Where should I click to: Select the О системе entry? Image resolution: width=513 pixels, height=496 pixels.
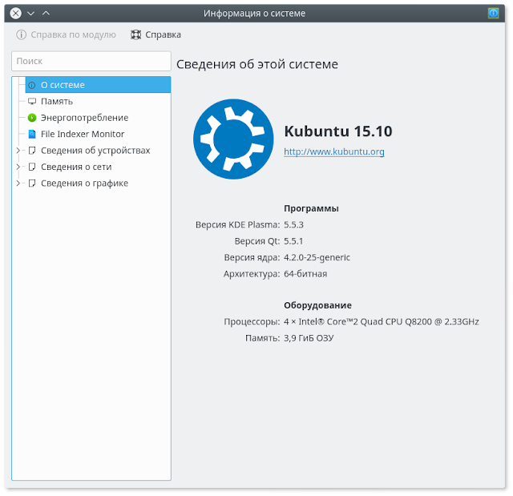[x=98, y=85]
